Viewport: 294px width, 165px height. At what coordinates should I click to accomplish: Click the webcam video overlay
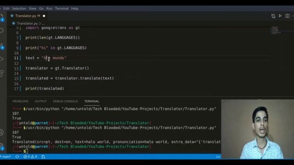257,129
